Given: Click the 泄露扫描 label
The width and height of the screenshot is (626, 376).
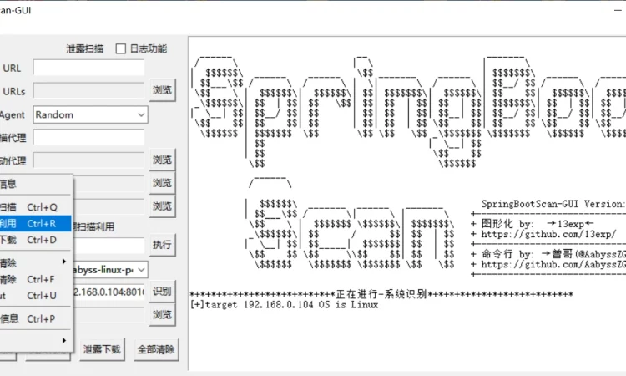Looking at the screenshot, I should [x=84, y=48].
